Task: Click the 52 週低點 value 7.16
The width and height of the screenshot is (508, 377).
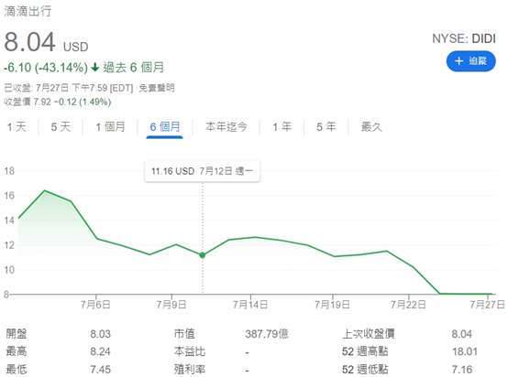Action: coord(462,370)
